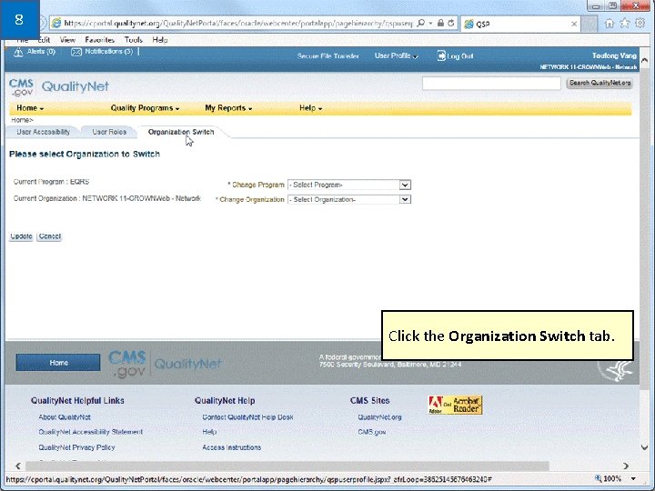Click the Search QualityNet.org button

(600, 83)
